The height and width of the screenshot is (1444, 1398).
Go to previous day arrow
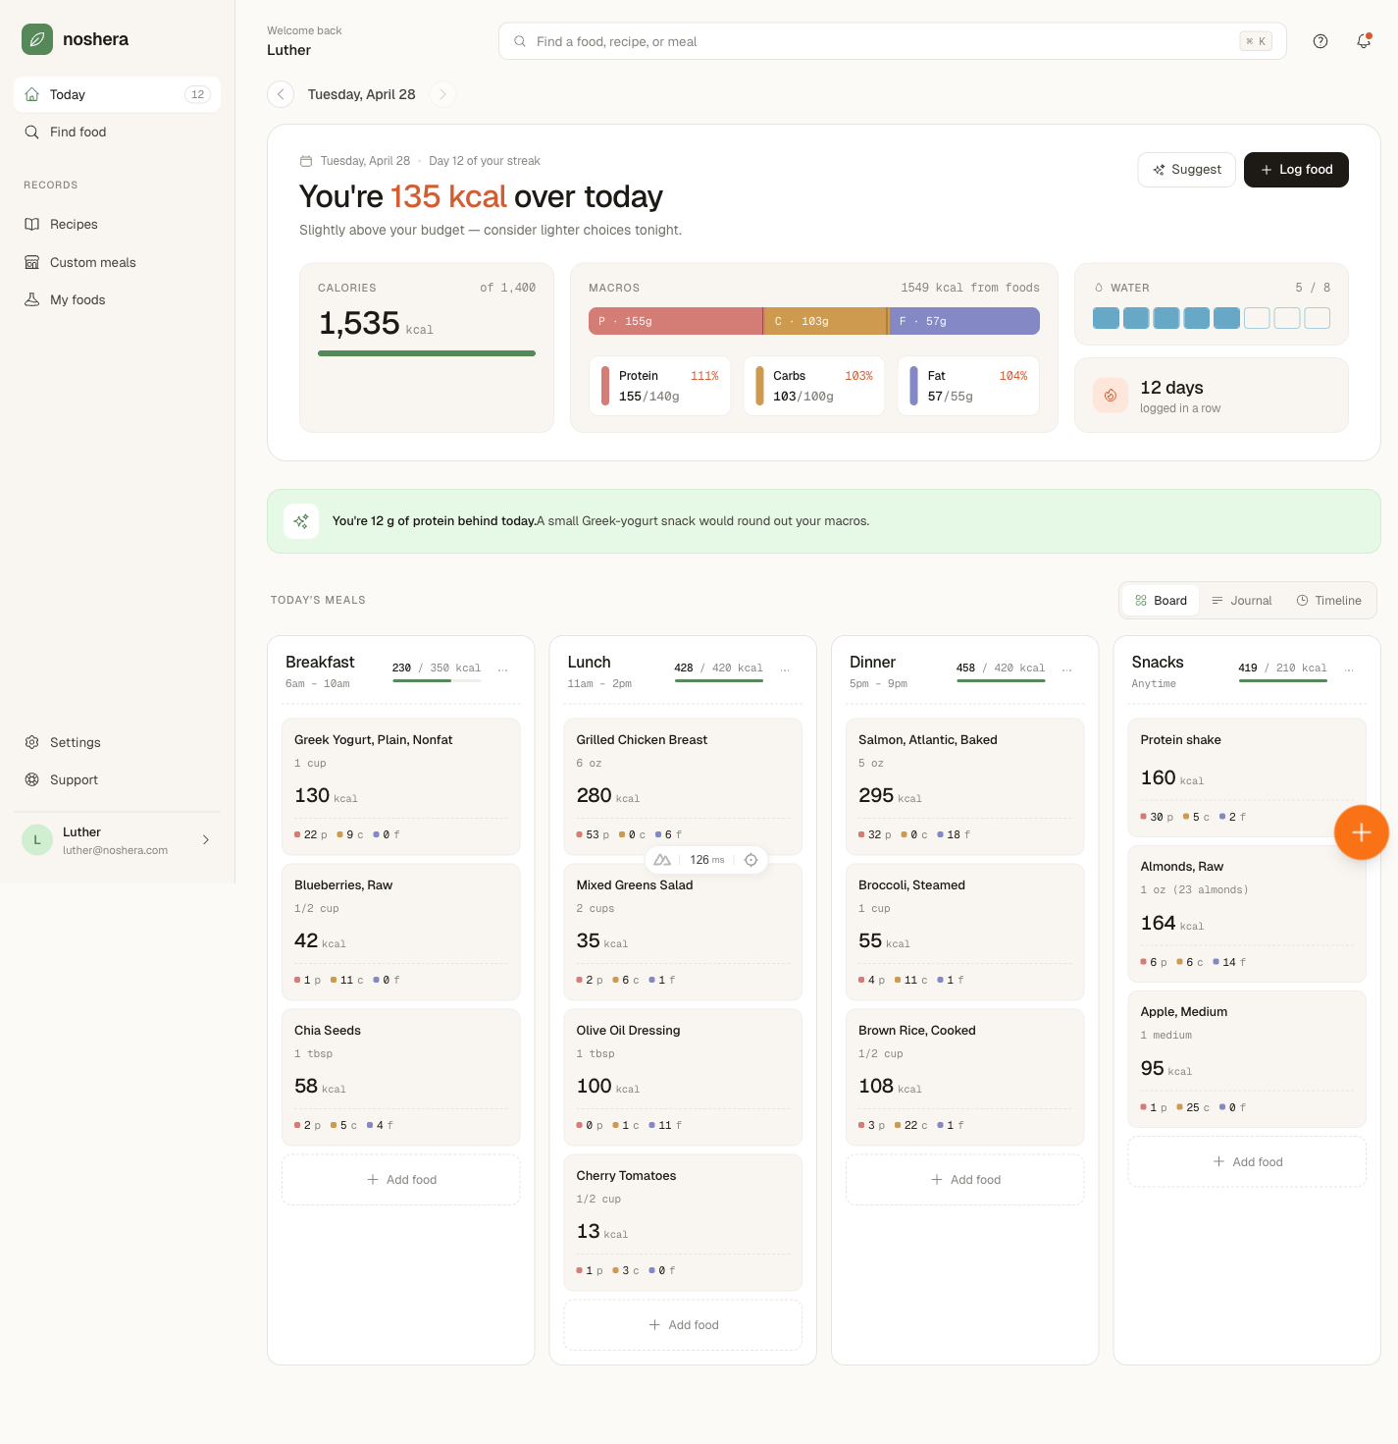pos(281,94)
